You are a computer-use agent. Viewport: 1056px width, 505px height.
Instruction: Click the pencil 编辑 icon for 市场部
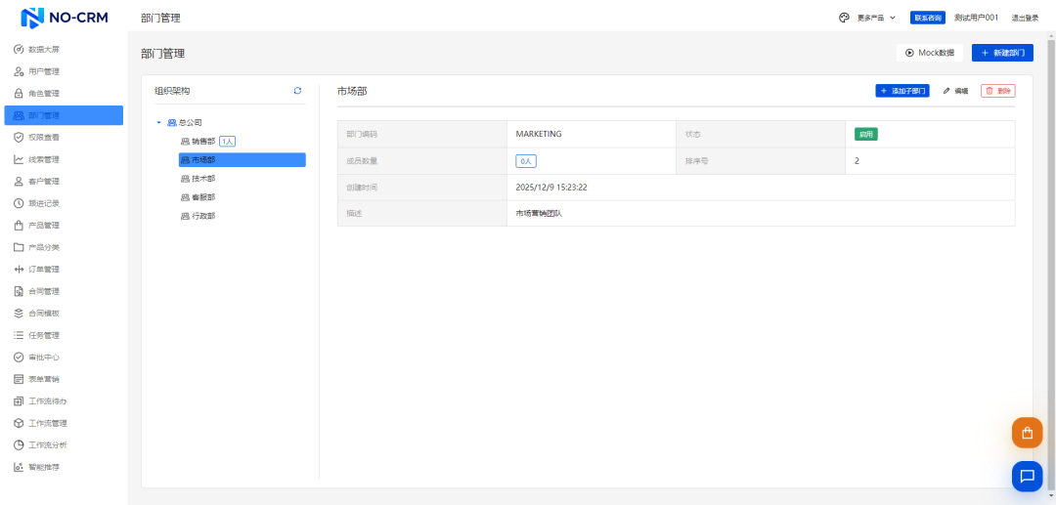point(946,91)
